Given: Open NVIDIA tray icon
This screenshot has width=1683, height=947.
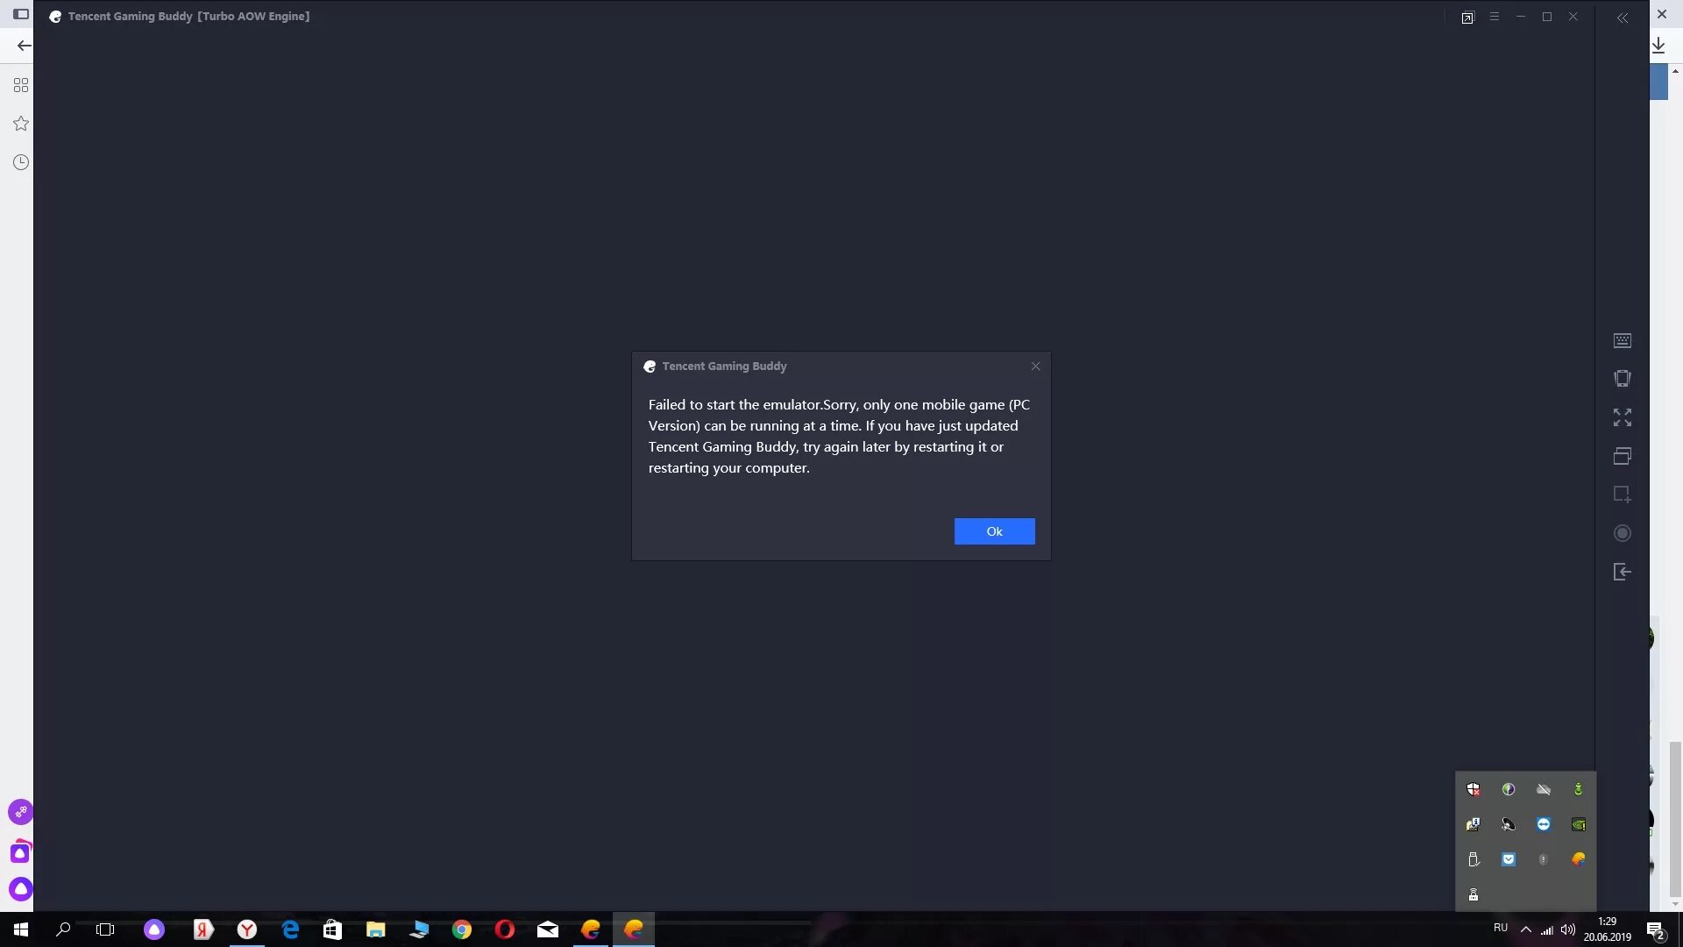Looking at the screenshot, I should coord(1579,824).
